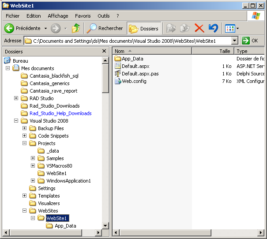This screenshot has height=239, width=267.
Task: Click the folder Up one level icon
Action: [x=76, y=28]
